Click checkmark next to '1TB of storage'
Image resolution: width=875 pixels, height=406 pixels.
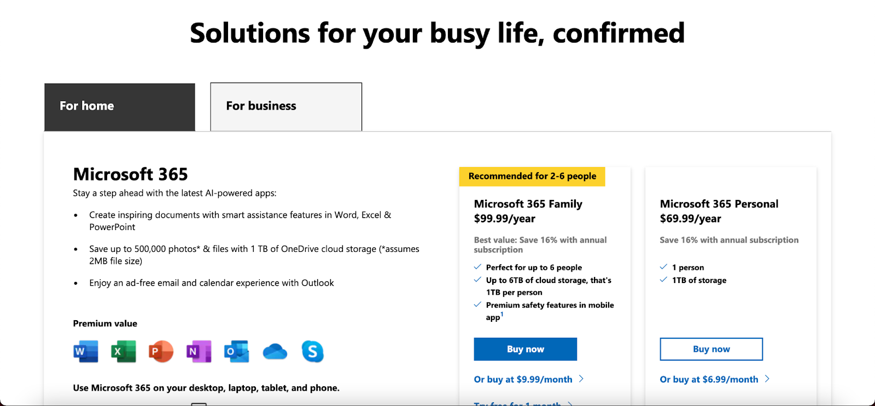(x=663, y=280)
